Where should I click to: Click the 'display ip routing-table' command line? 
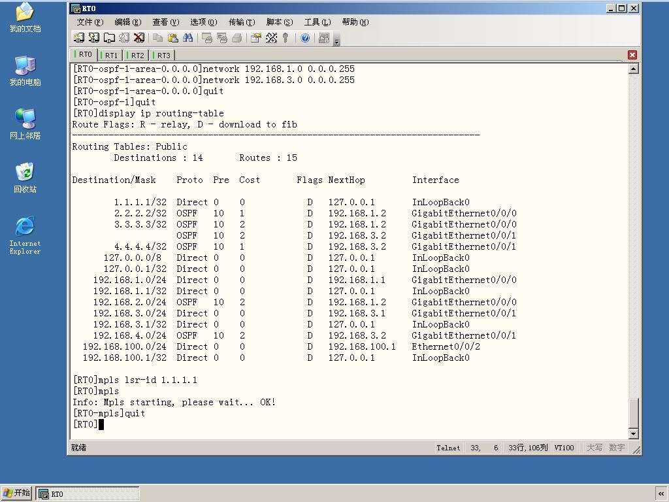(148, 113)
